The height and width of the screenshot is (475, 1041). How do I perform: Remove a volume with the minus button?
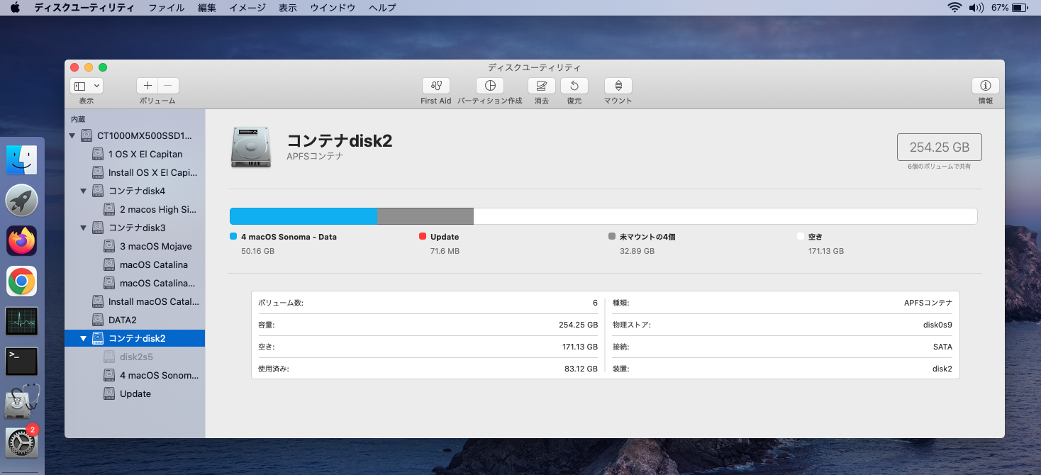(x=168, y=86)
